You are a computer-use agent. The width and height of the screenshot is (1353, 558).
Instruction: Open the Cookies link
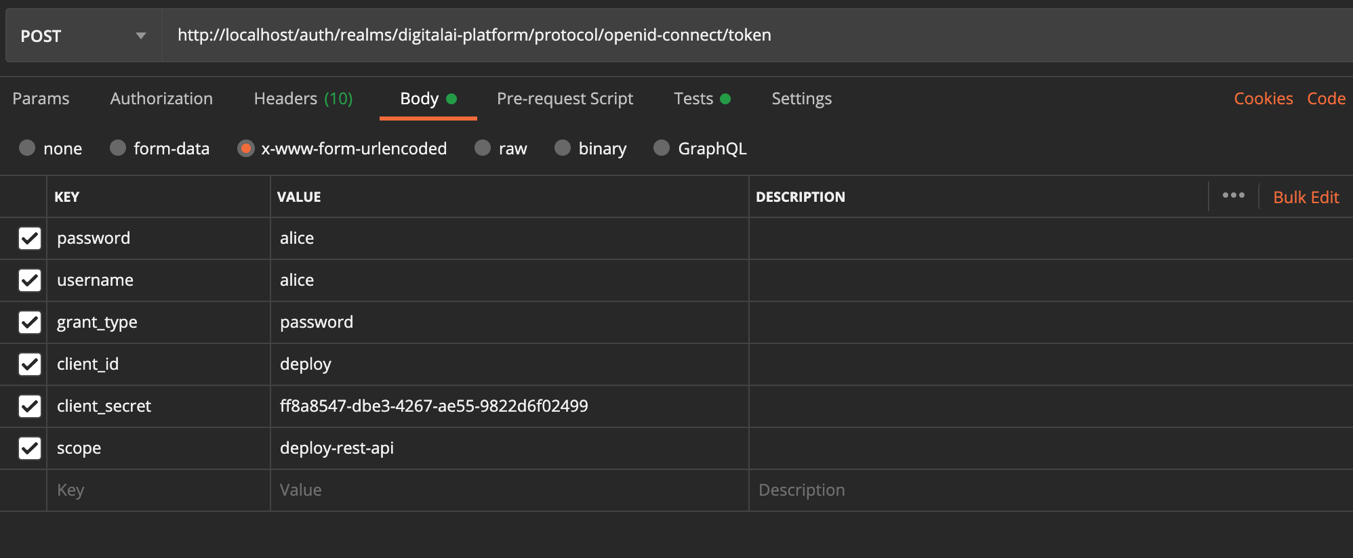[x=1263, y=99]
